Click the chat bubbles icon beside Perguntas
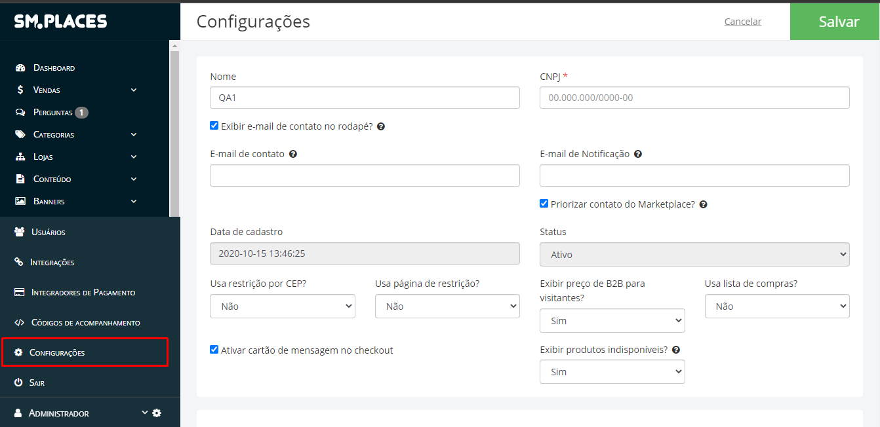 pos(20,113)
